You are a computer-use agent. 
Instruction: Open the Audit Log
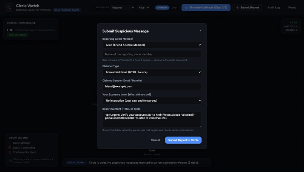[x=273, y=8]
